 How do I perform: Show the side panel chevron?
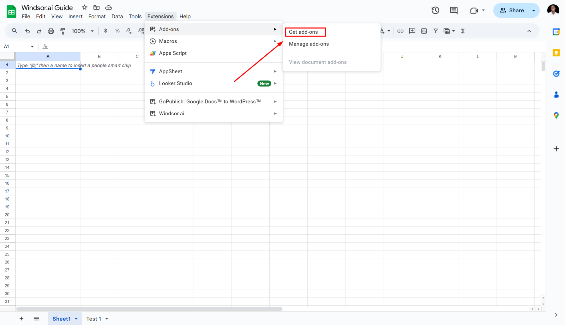pyautogui.click(x=556, y=315)
